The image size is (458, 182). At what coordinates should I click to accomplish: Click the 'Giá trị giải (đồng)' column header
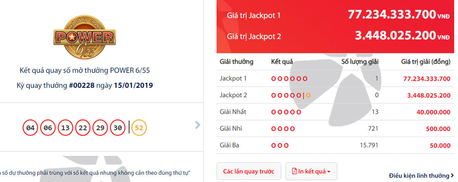[x=426, y=62]
